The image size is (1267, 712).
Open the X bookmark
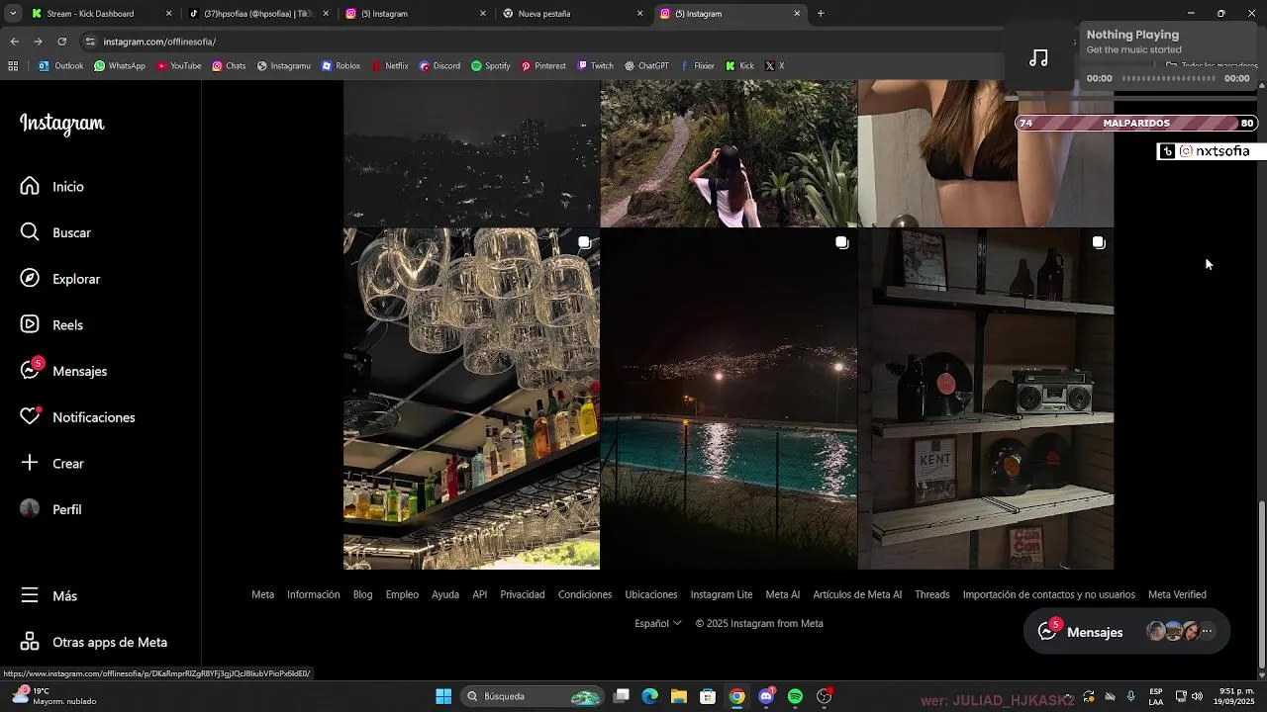[775, 66]
